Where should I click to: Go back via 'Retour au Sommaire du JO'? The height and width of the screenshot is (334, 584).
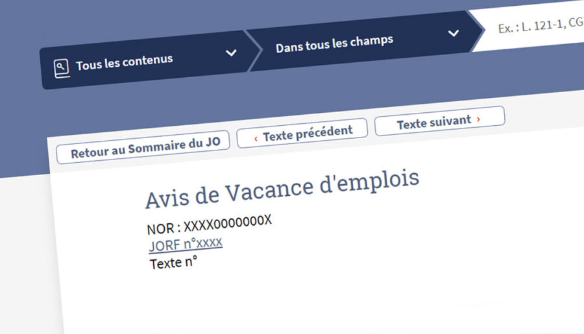tap(143, 147)
